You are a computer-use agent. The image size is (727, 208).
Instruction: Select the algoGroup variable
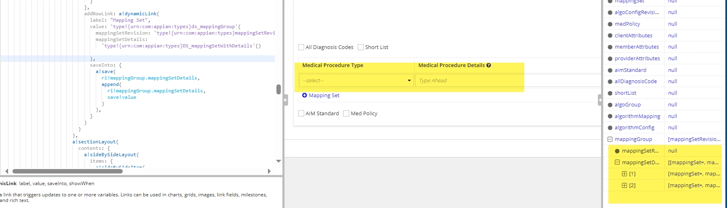pos(628,105)
